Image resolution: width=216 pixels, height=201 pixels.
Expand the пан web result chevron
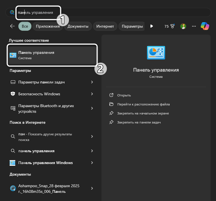(92, 136)
